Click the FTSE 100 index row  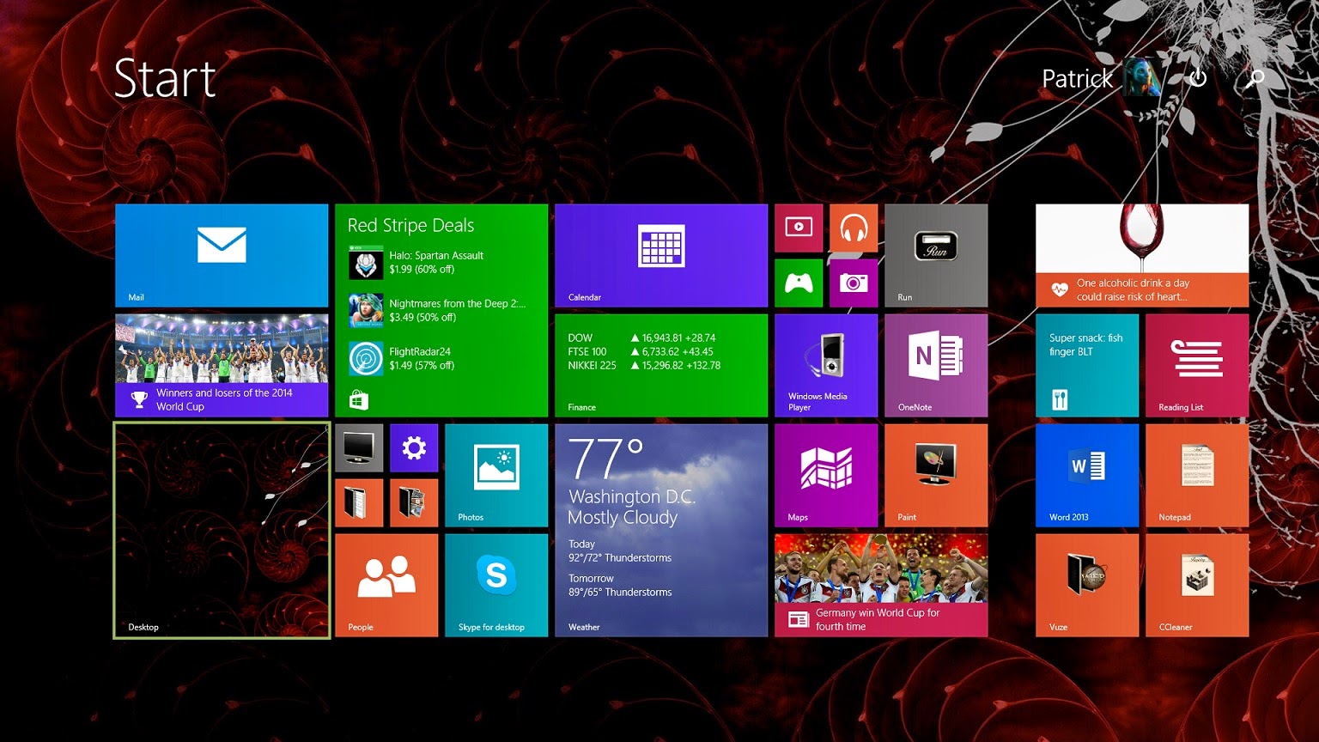pos(641,351)
